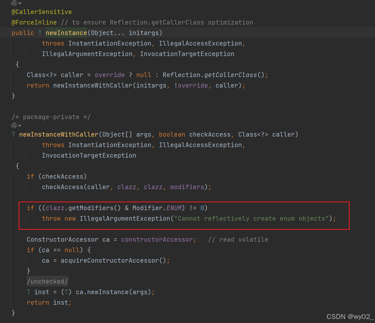This screenshot has height=323, width=375.
Task: Click newInstanceWithCaller in the return statement
Action: [93, 85]
